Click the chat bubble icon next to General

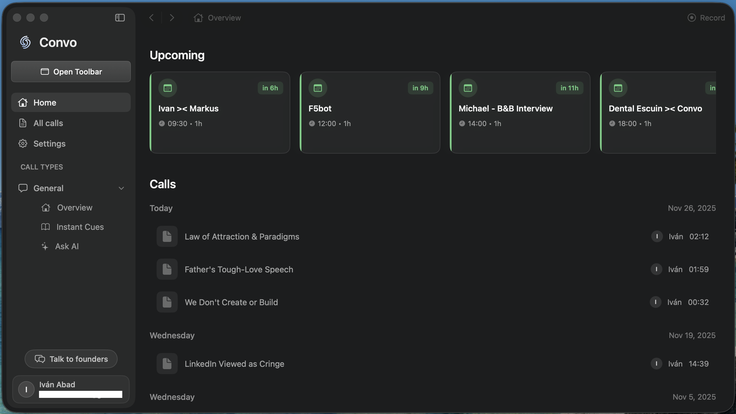click(23, 188)
